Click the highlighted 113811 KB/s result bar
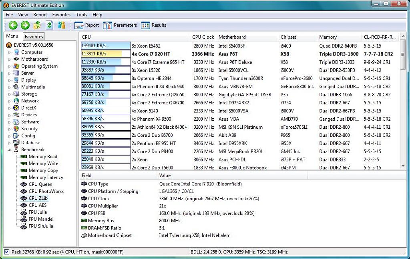The width and height of the screenshot is (410, 259). 106,54
